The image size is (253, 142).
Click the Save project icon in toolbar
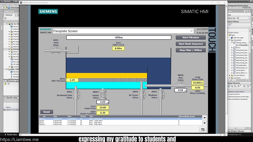point(9,7)
